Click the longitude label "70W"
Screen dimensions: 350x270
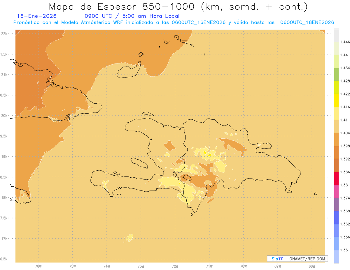click(243, 266)
